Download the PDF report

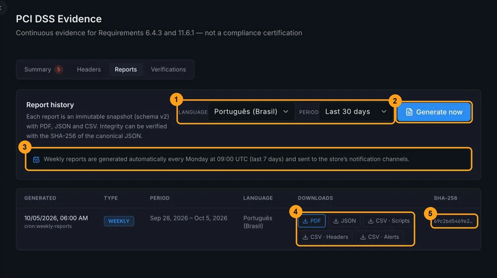tap(312, 221)
